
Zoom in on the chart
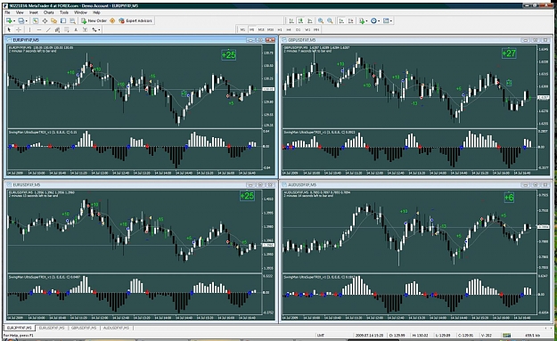pos(321,20)
